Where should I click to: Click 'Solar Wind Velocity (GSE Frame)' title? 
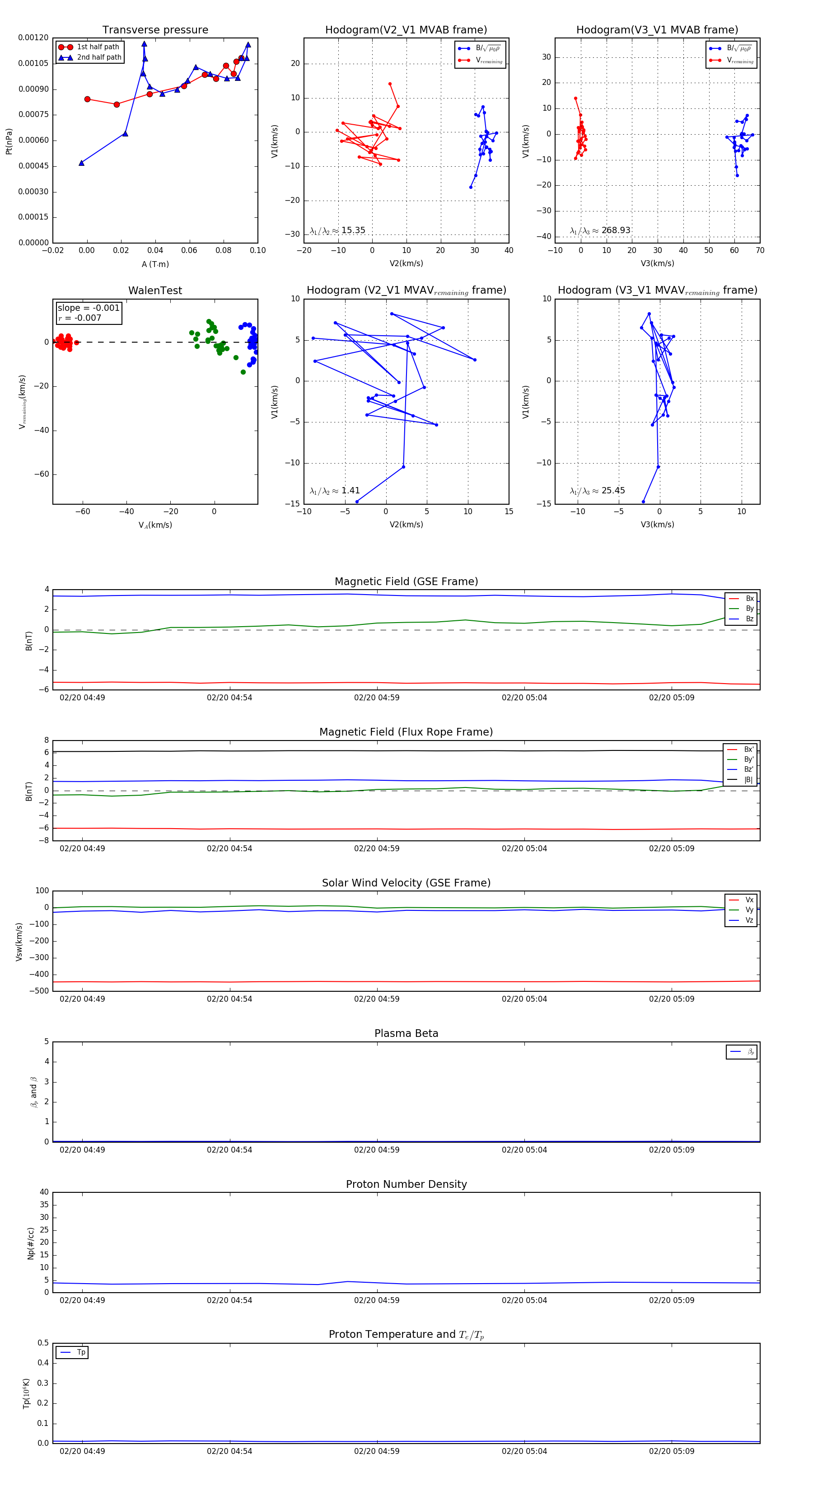(x=406, y=883)
